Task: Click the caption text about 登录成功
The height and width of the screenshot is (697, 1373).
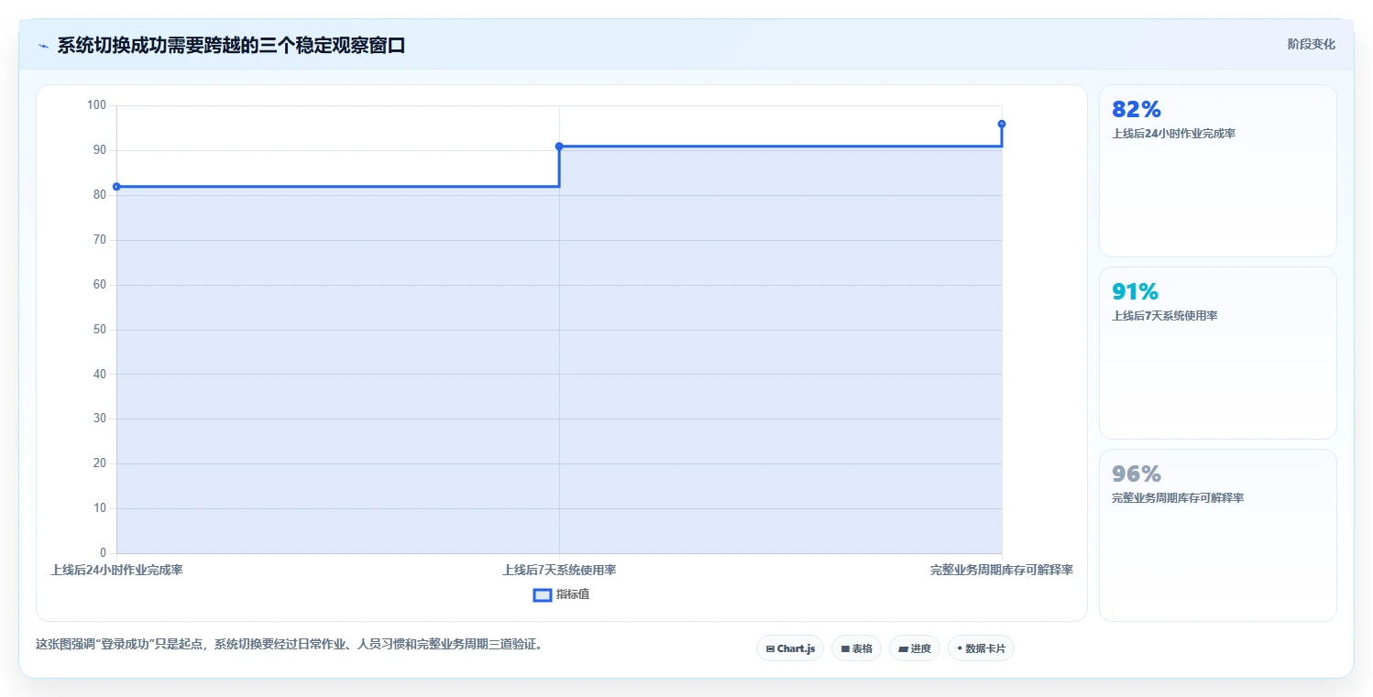Action: click(x=291, y=644)
